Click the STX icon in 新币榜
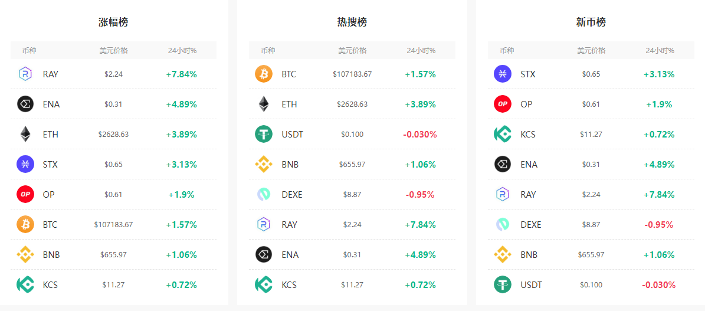This screenshot has height=311, width=705. click(x=503, y=74)
